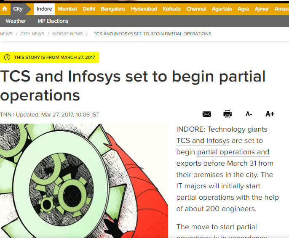This screenshot has height=238, width=289.
Task: Decrease font size with A- button
Action: coord(249,114)
